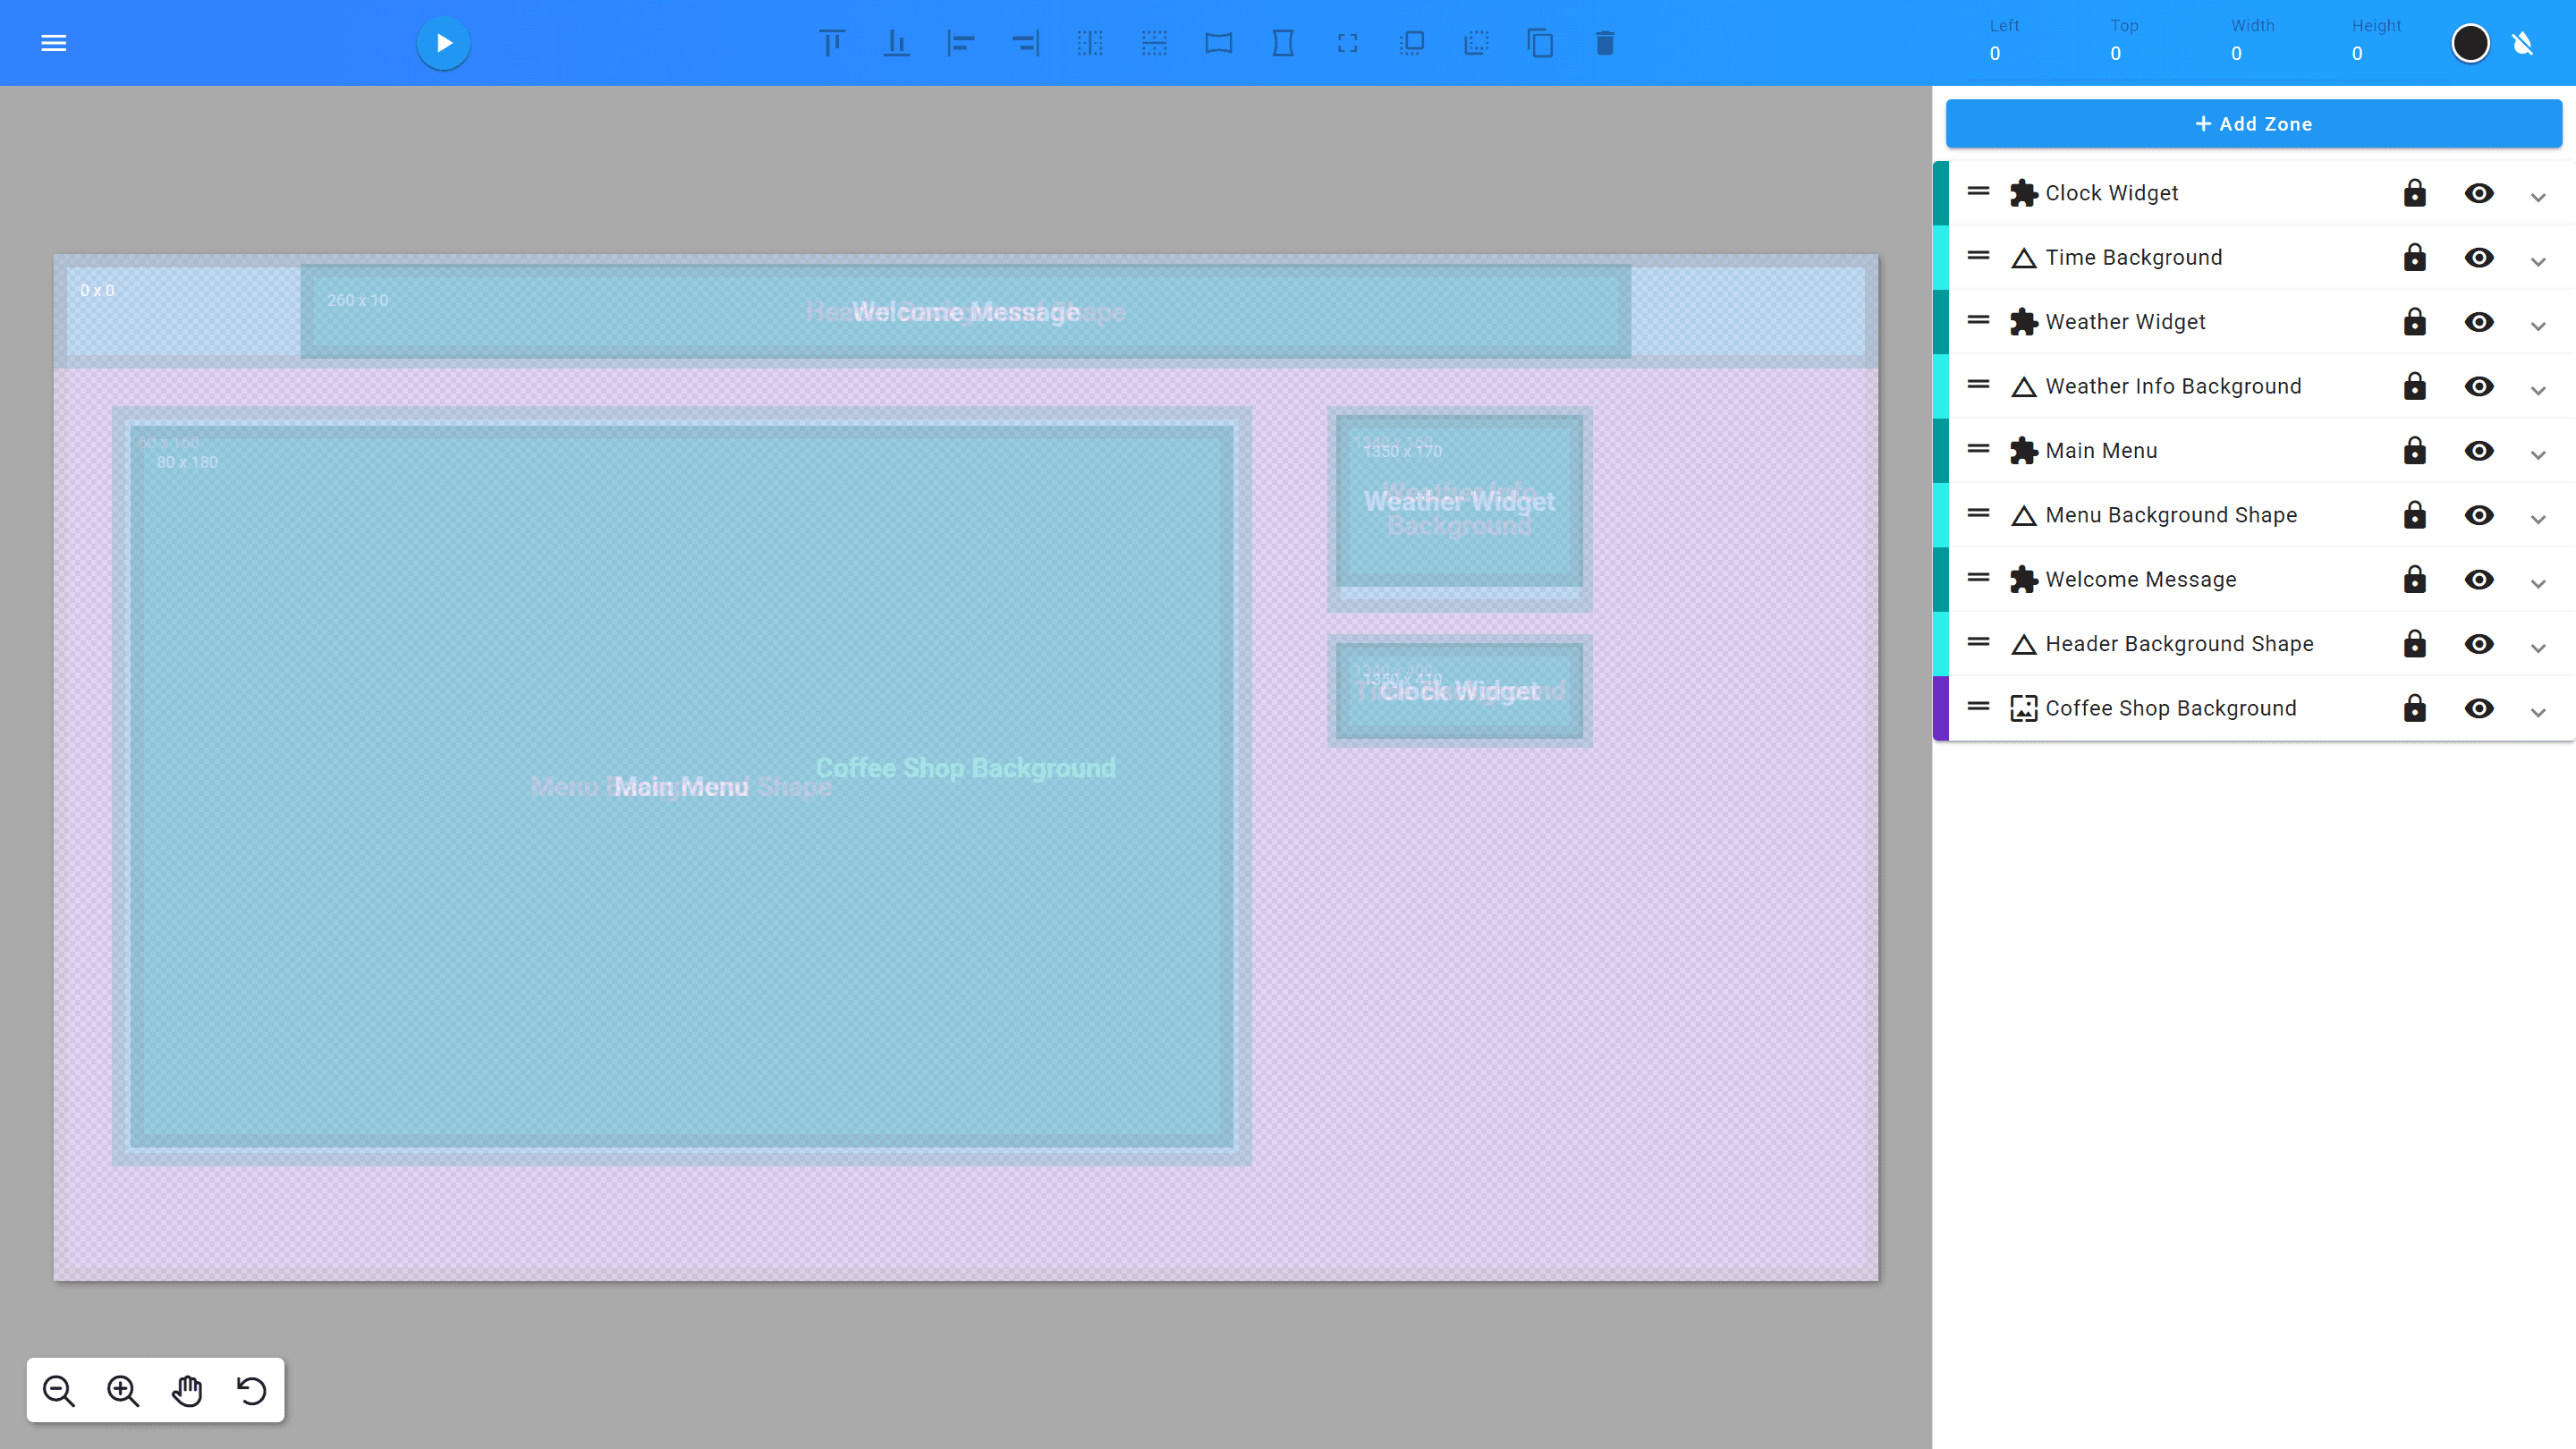Open the hamburger menu

[53, 42]
